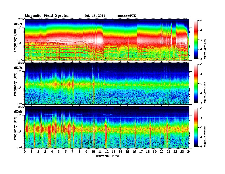Click hour "15" on the Universal Time axis
This screenshot has height=174, width=225.
click(x=127, y=152)
